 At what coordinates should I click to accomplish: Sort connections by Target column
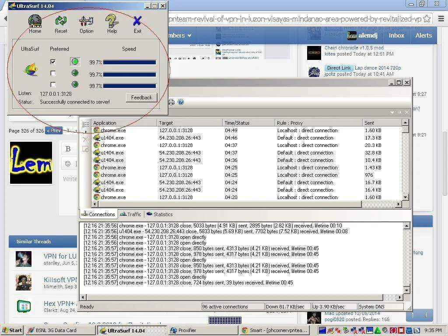click(190, 123)
